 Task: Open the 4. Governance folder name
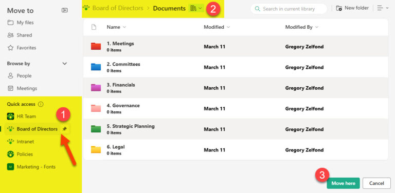[123, 106]
